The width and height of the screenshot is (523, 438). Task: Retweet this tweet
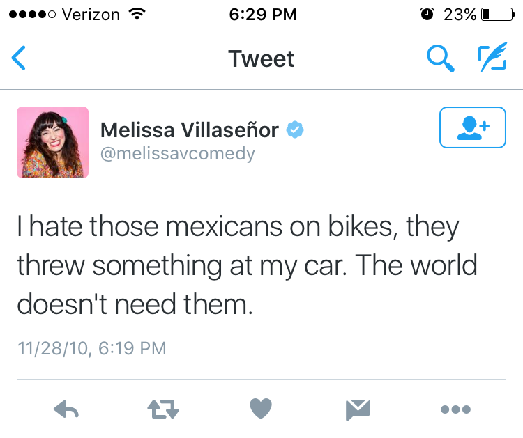(164, 409)
